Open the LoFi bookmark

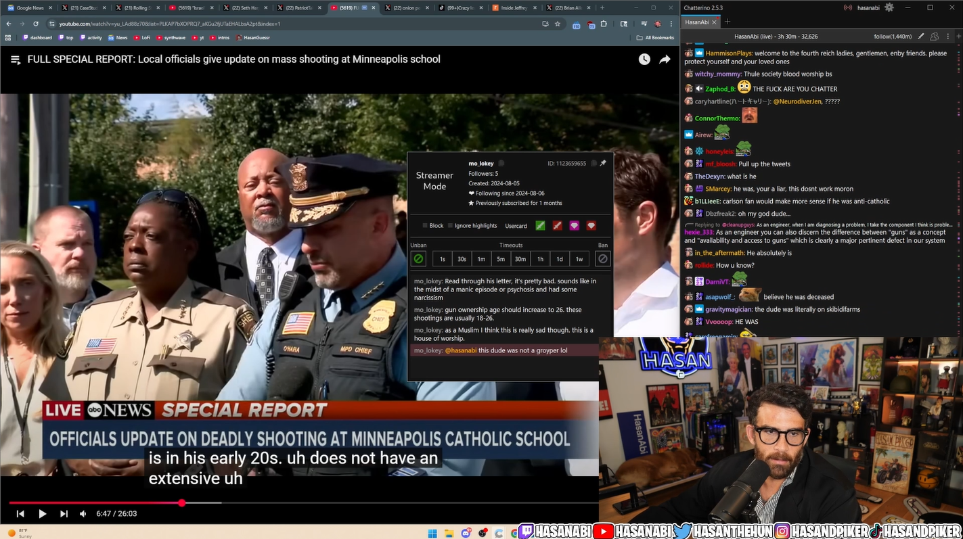pos(142,38)
